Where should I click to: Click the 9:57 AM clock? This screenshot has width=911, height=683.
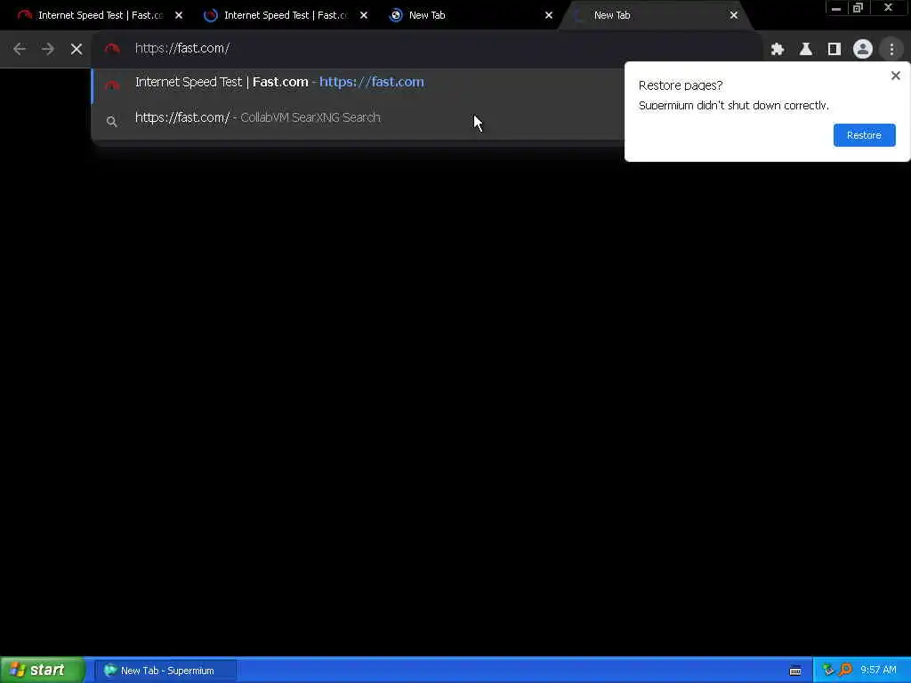(x=878, y=671)
